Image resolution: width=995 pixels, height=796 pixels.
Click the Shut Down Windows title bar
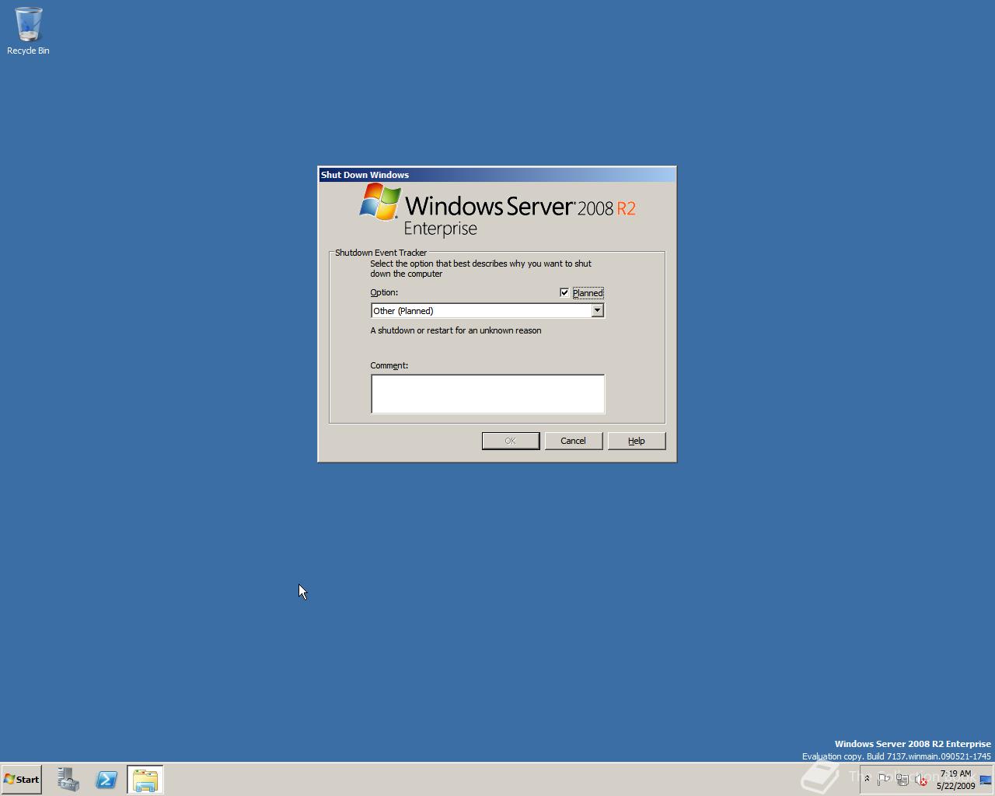(497, 175)
